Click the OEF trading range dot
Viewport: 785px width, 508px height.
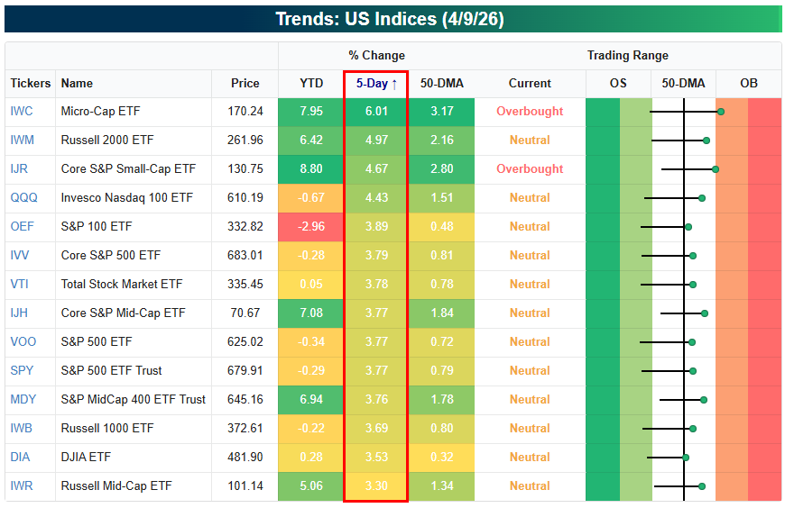click(688, 227)
